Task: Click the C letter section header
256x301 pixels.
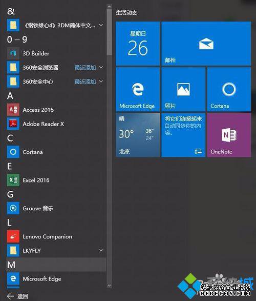Action: pyautogui.click(x=10, y=138)
